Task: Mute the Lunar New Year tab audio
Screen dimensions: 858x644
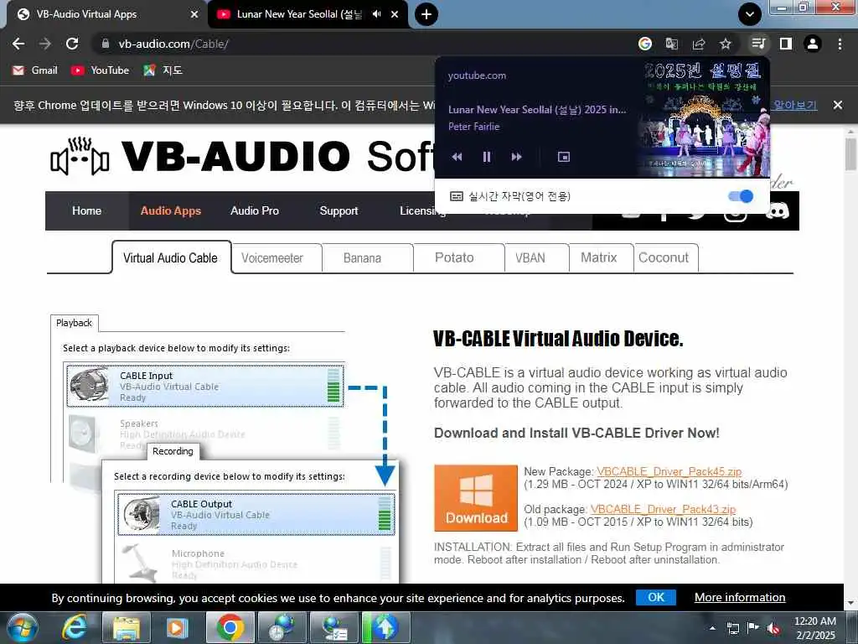Action: tap(376, 14)
